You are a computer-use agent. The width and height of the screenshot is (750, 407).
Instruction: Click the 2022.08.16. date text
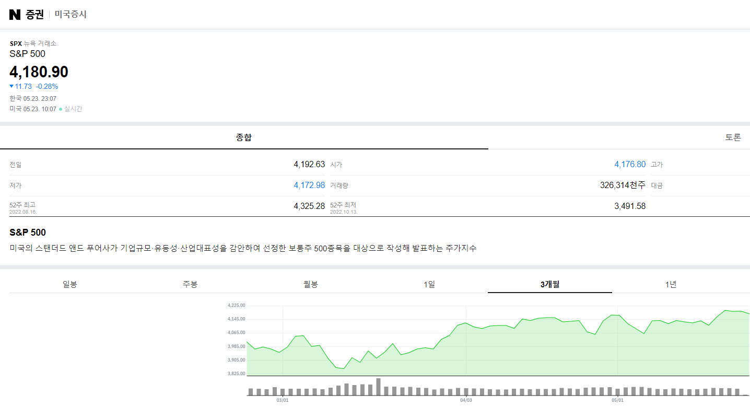pos(23,212)
